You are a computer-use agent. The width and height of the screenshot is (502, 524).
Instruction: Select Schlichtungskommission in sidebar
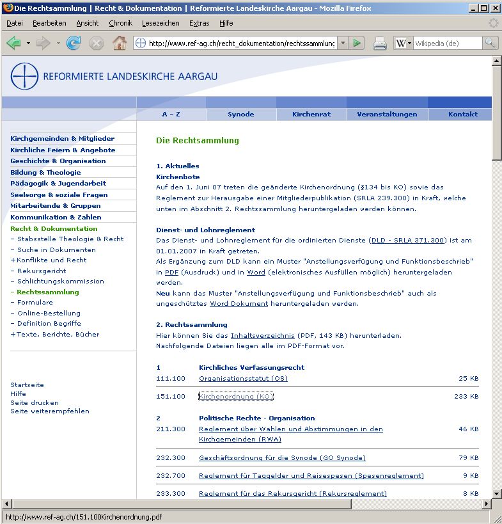click(x=61, y=281)
